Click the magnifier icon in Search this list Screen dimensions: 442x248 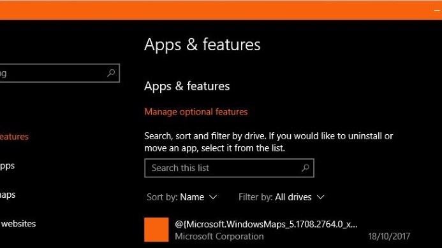pos(306,168)
